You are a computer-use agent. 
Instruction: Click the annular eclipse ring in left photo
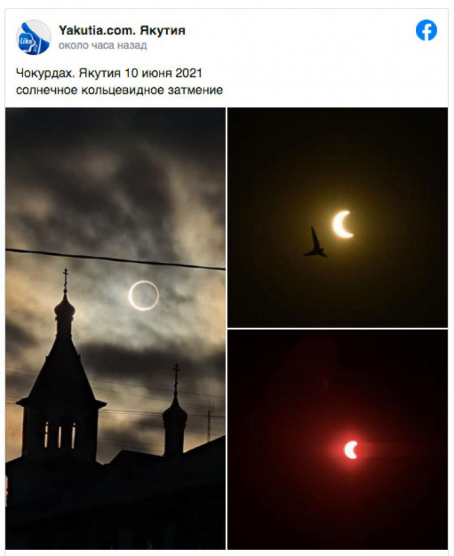144,296
